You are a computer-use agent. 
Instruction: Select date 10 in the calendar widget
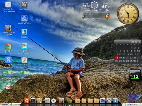point(138,51)
